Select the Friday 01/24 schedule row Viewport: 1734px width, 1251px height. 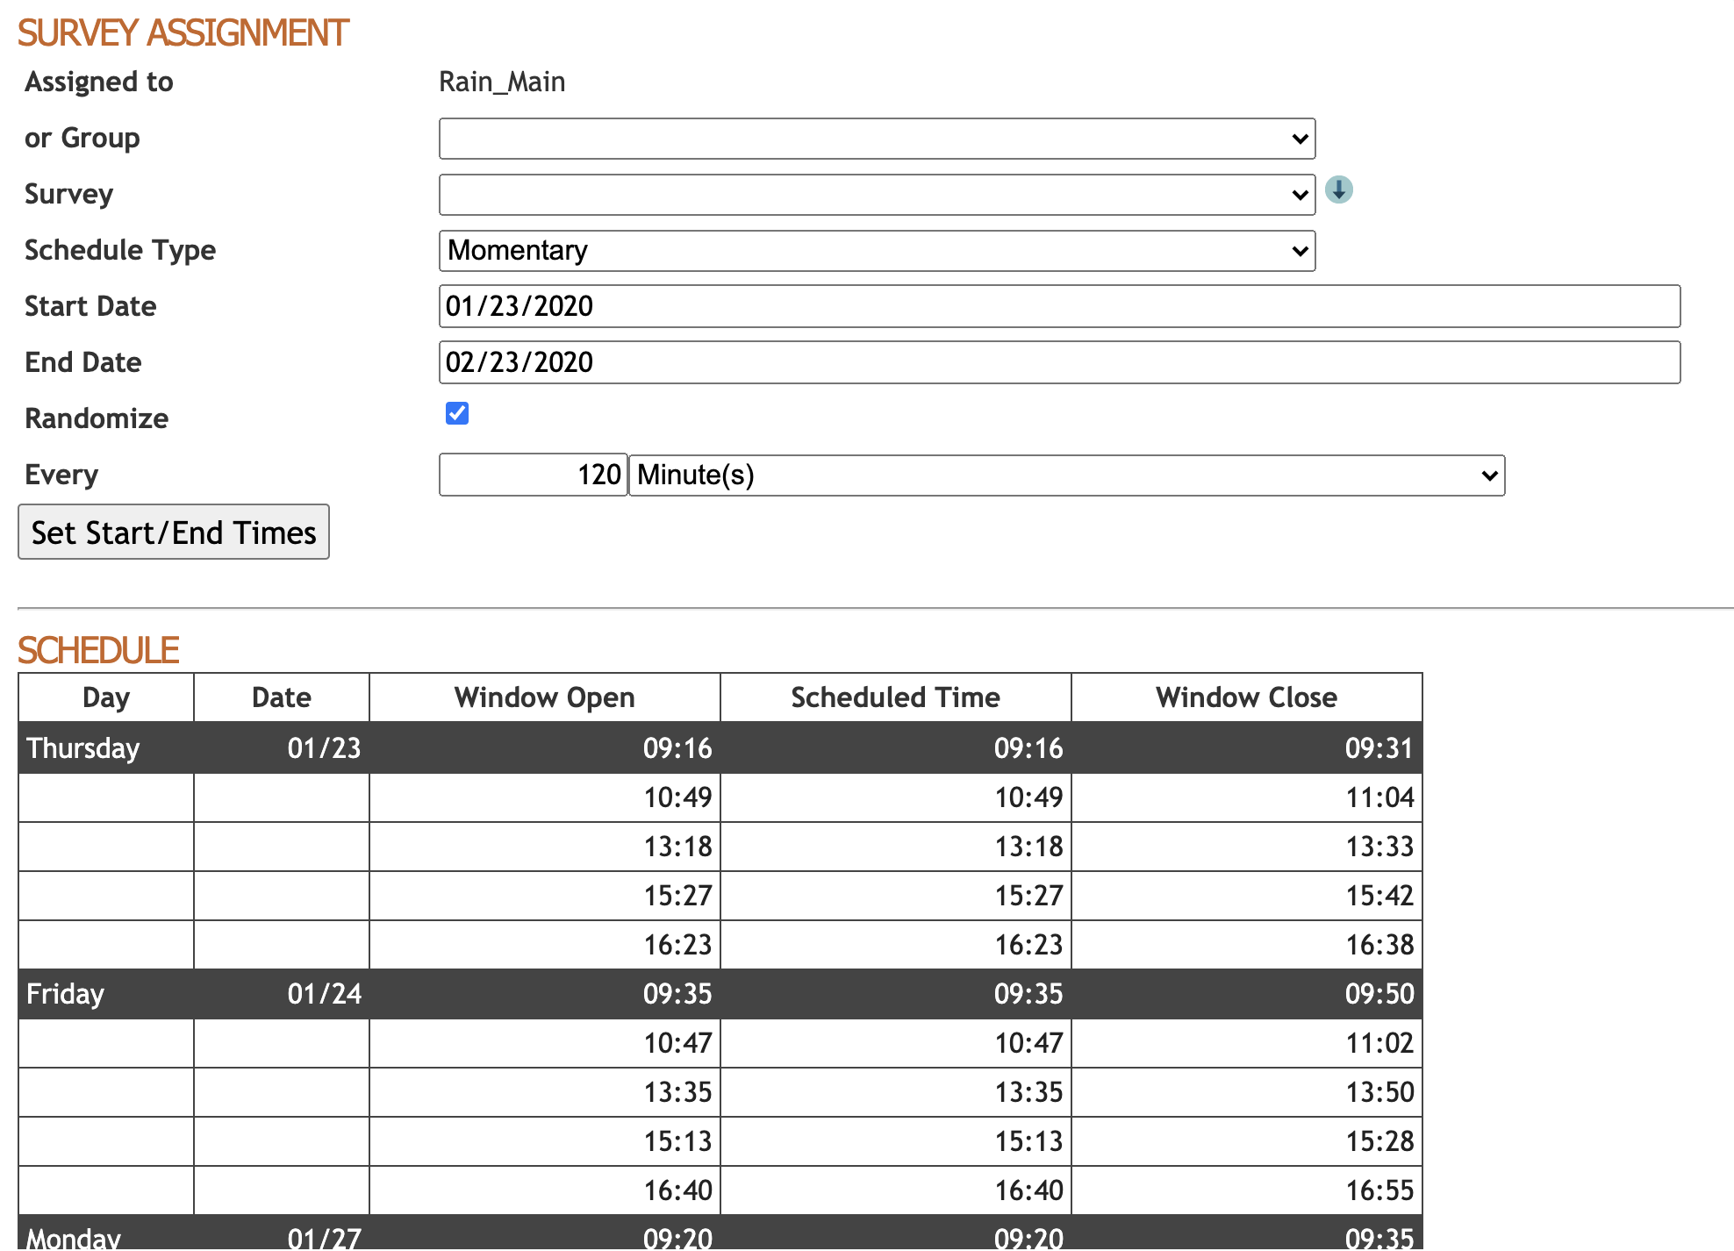point(720,994)
